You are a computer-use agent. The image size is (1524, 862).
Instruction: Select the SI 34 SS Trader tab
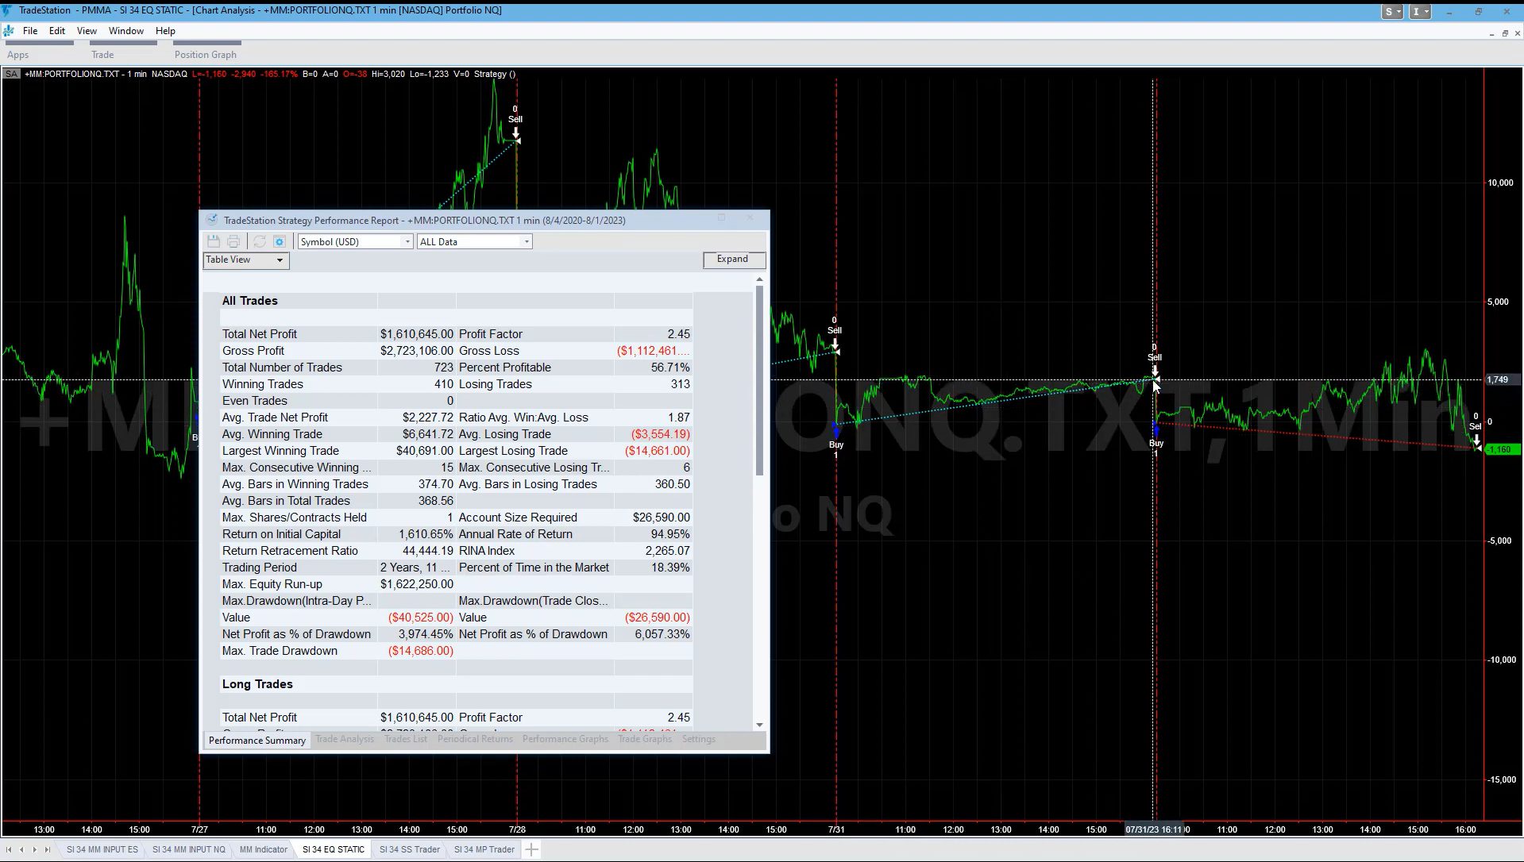click(x=408, y=849)
